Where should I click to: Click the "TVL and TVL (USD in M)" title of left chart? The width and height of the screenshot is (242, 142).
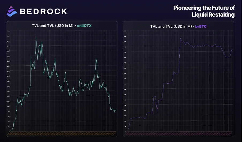point(53,25)
